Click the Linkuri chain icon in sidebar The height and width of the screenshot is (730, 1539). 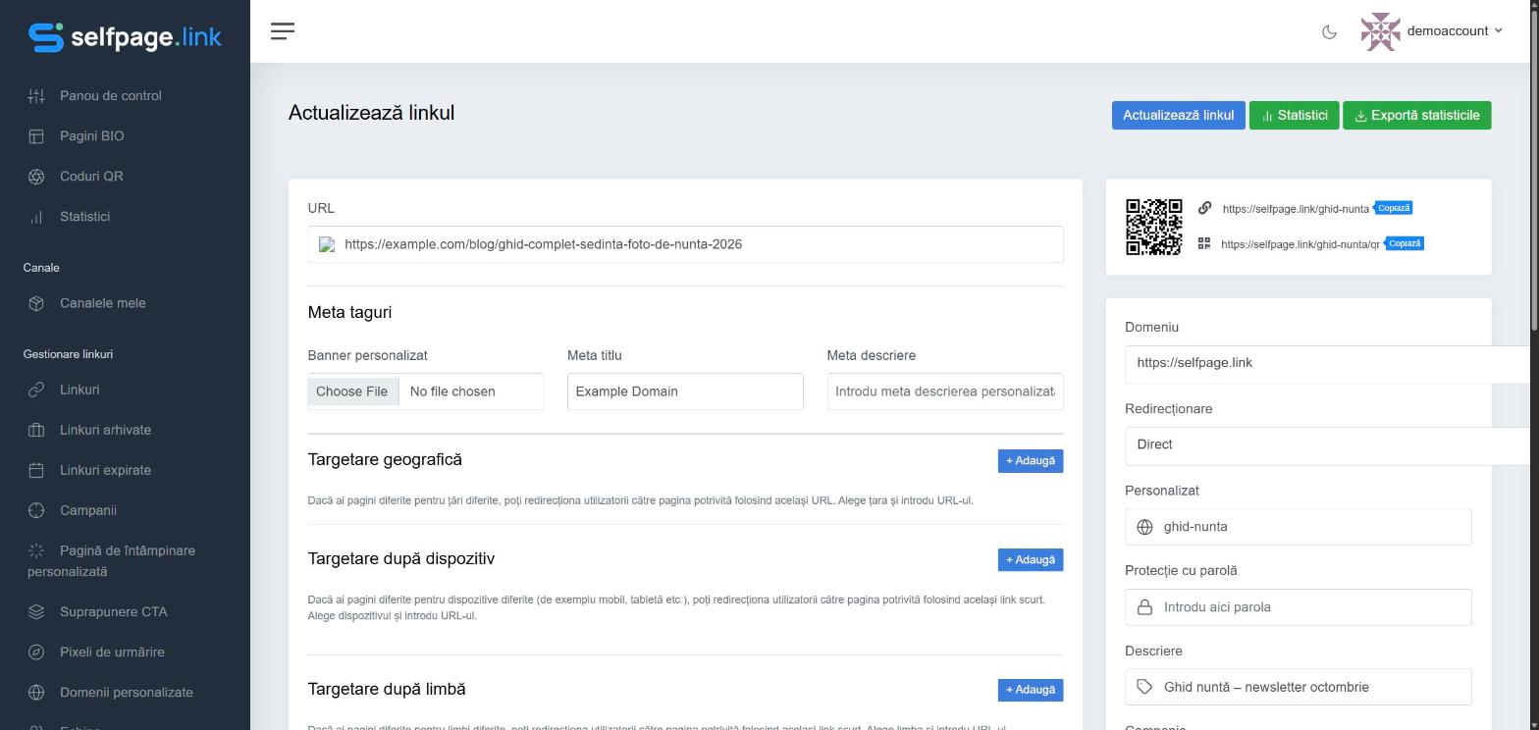click(x=36, y=390)
